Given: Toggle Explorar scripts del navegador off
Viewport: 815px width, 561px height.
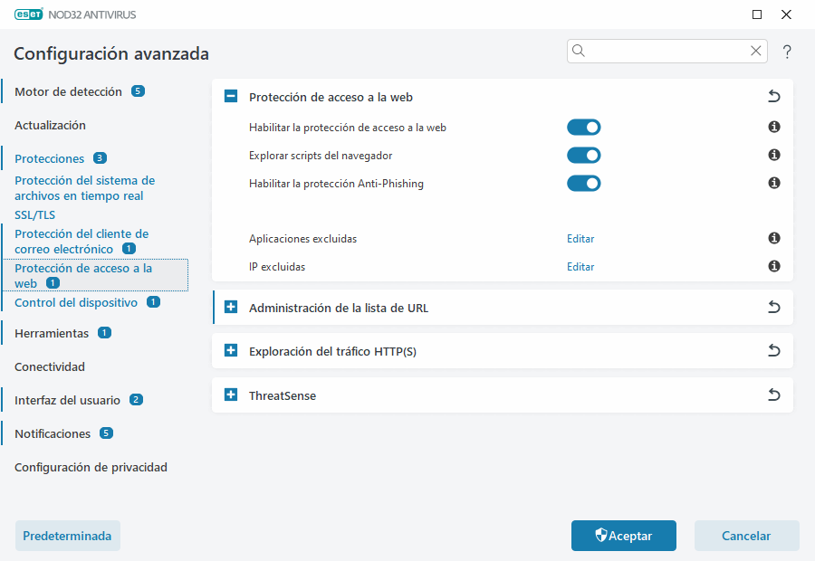Looking at the screenshot, I should pos(583,155).
